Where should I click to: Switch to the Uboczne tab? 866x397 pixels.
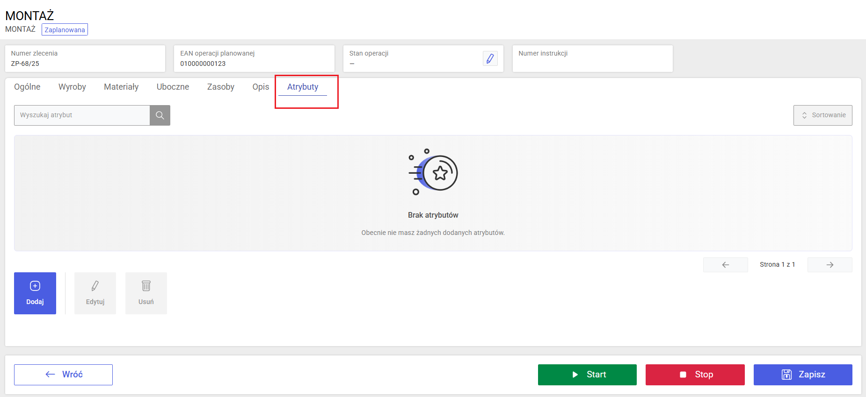click(173, 87)
